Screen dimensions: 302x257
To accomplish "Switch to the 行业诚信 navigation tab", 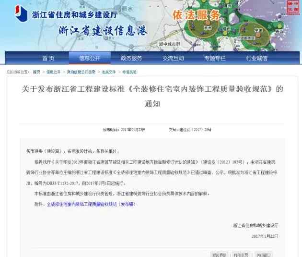I will (257, 58).
